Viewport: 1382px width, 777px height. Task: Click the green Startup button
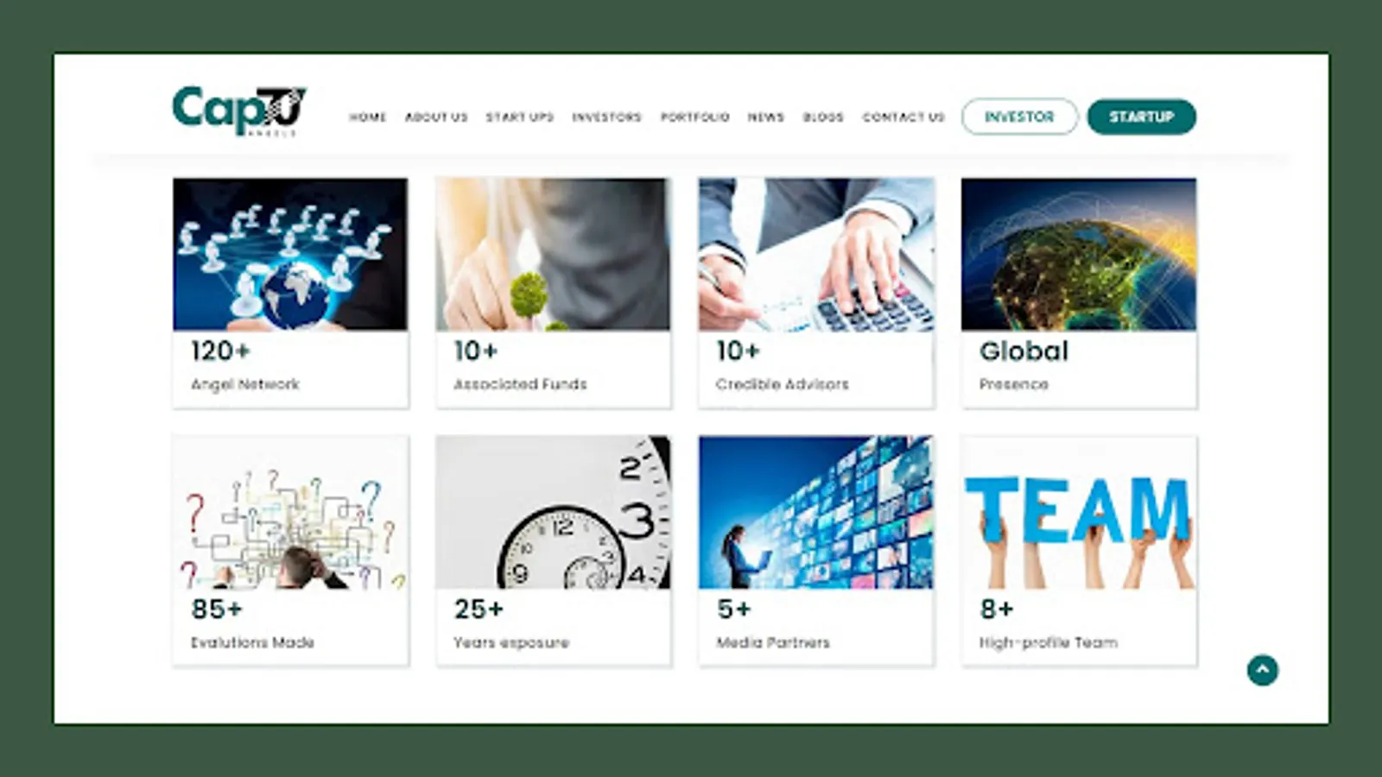click(x=1141, y=117)
